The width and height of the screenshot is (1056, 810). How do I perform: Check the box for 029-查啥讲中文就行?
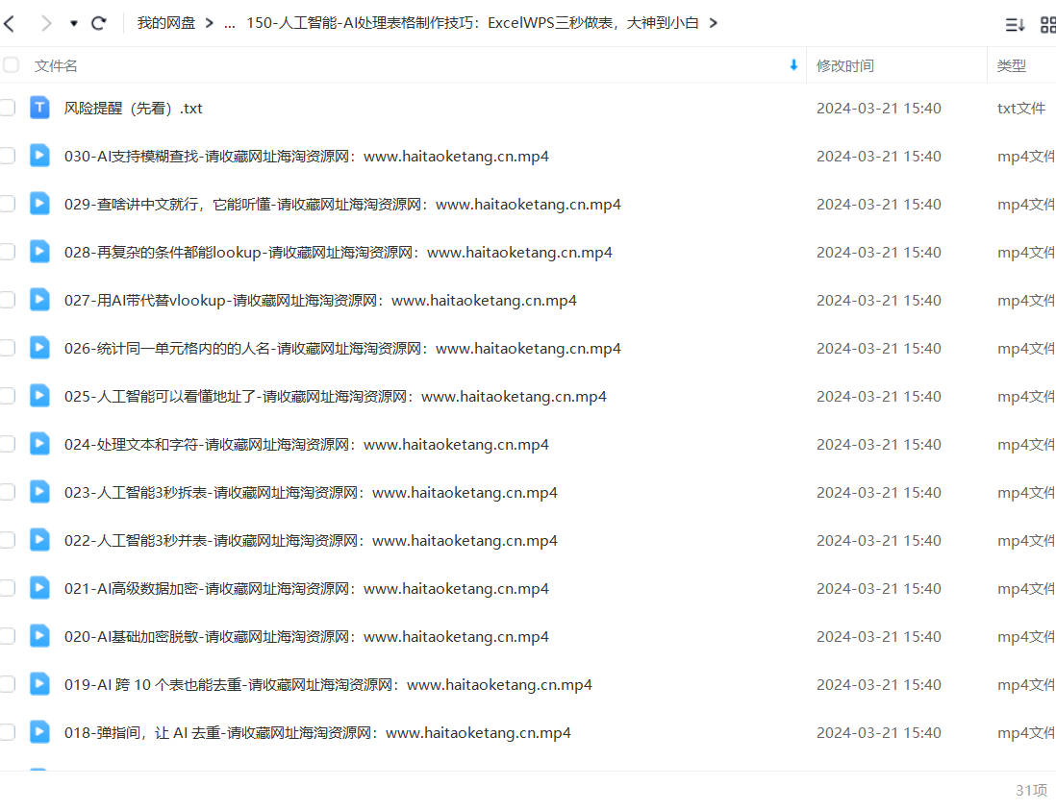coord(8,204)
